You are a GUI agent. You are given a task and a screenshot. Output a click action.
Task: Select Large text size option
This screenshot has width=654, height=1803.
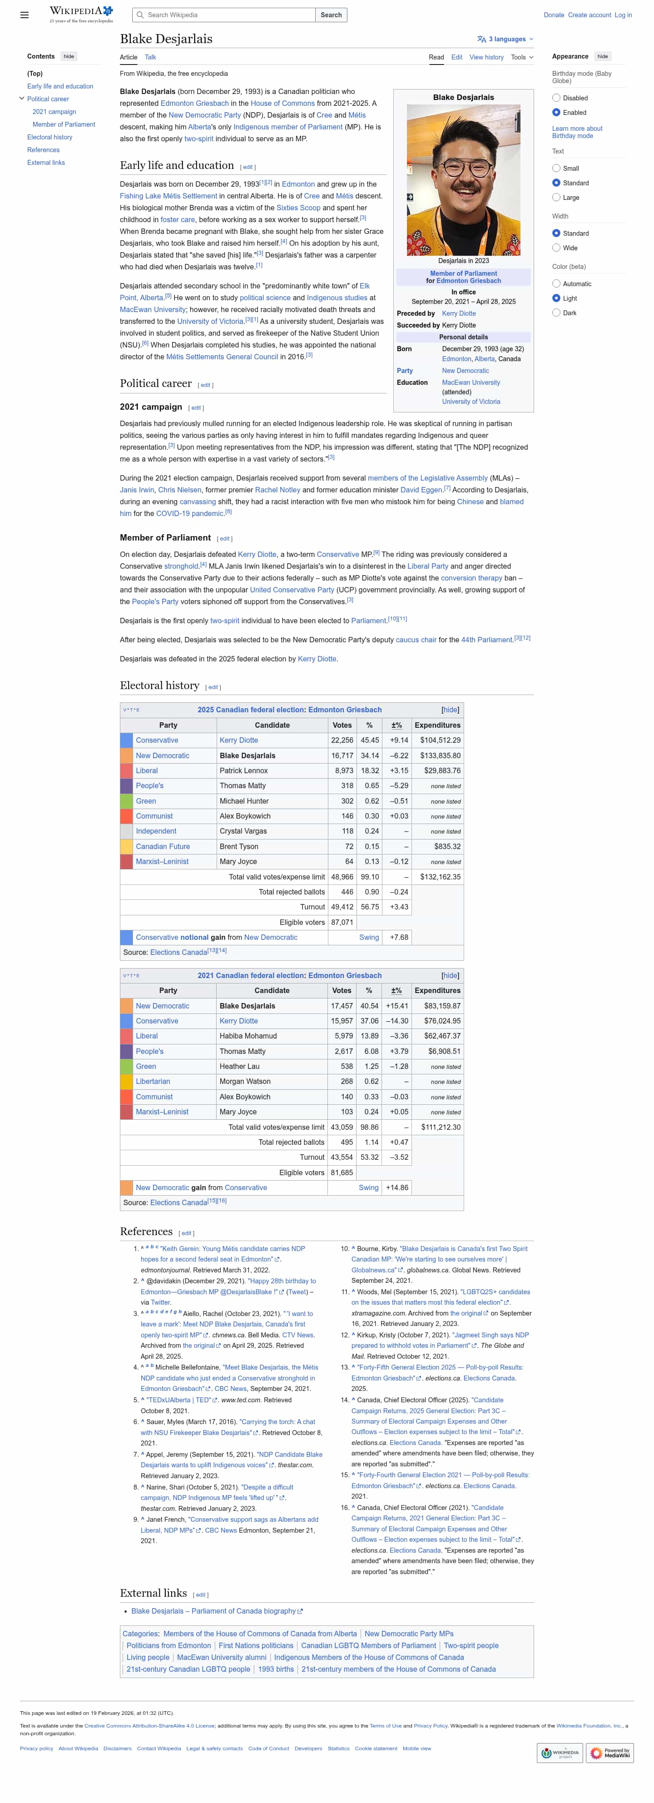coord(556,197)
